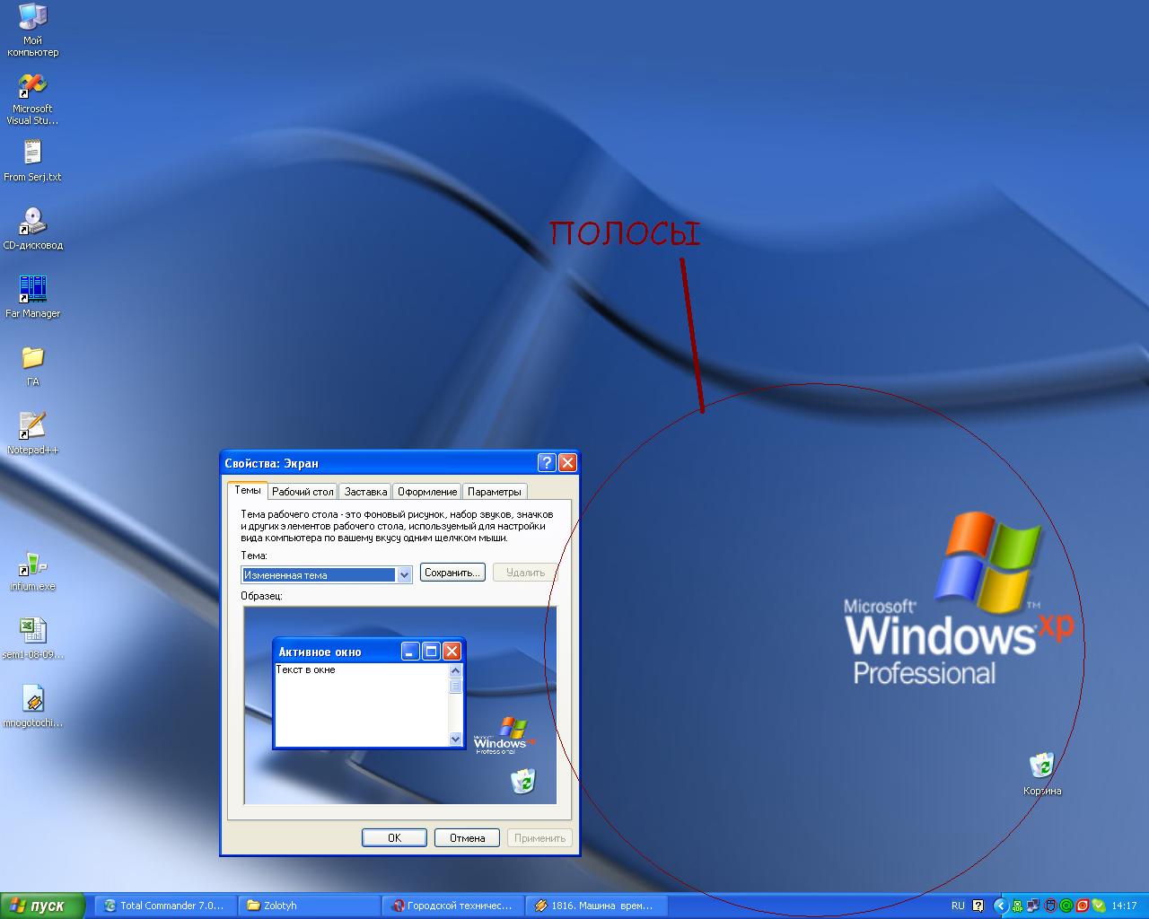The width and height of the screenshot is (1149, 919).
Task: Select the Notepad++ shortcut icon
Action: point(32,433)
